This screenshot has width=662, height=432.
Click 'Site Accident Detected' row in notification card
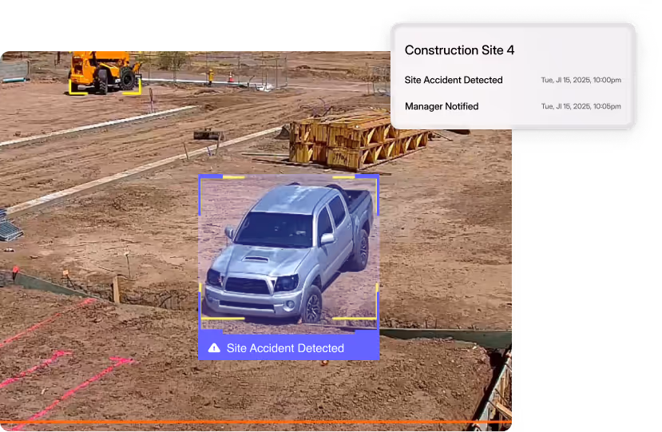513,80
